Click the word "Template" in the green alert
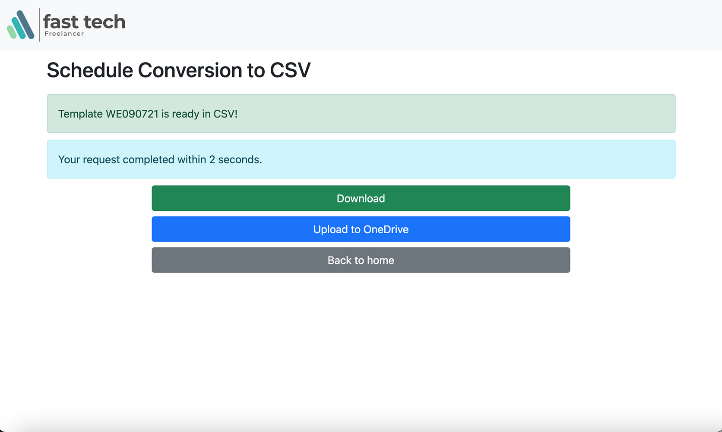Screen dimensions: 722x432 80,114
